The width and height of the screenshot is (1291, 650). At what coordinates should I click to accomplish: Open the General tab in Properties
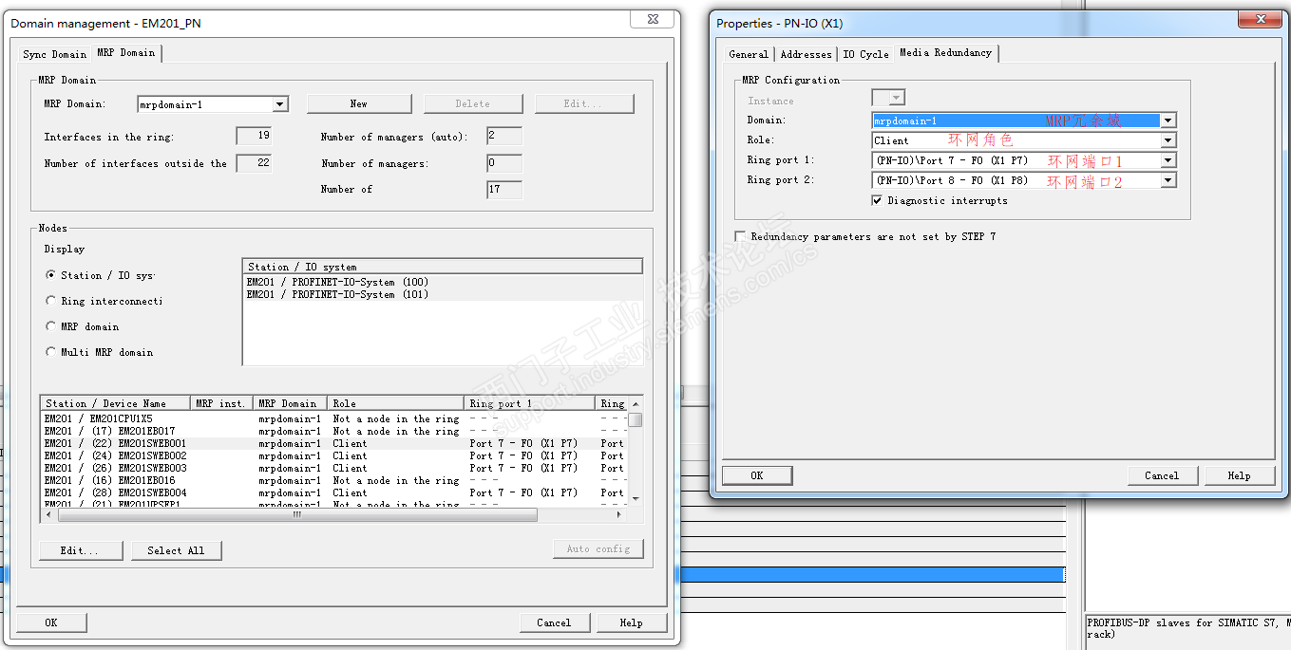[749, 54]
